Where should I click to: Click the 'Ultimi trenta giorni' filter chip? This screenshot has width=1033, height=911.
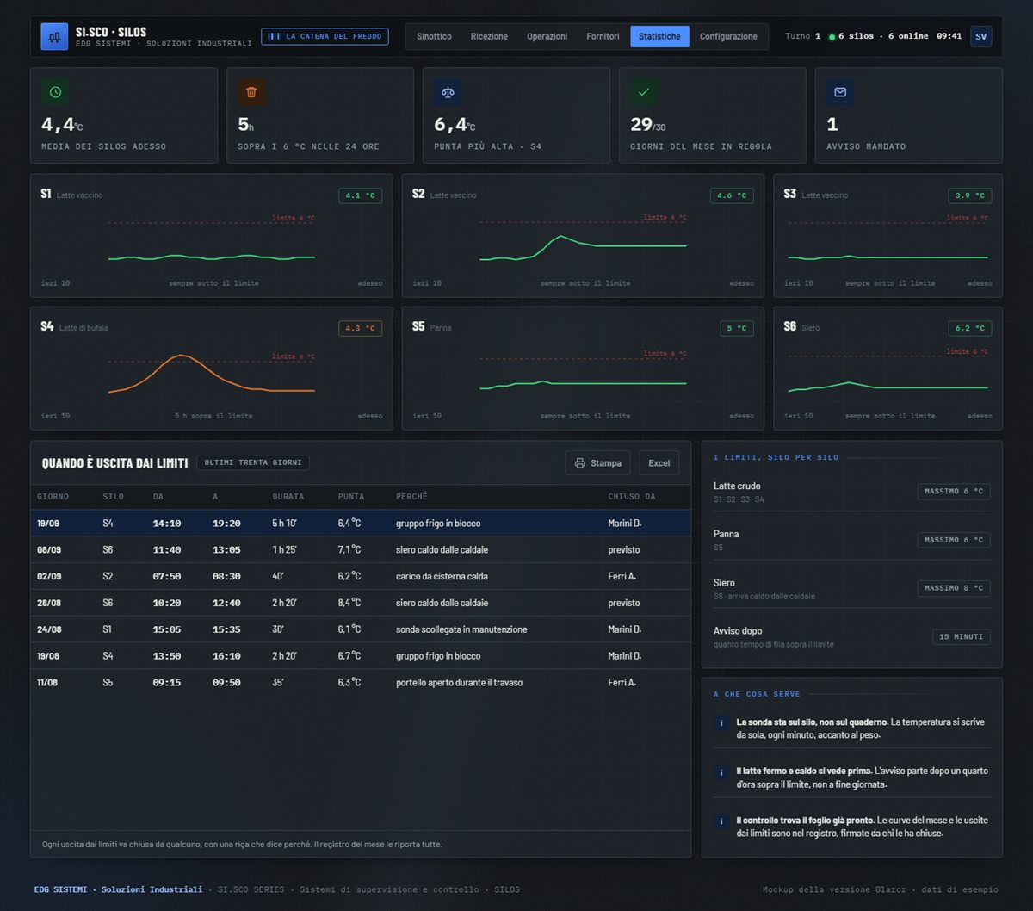pos(253,462)
